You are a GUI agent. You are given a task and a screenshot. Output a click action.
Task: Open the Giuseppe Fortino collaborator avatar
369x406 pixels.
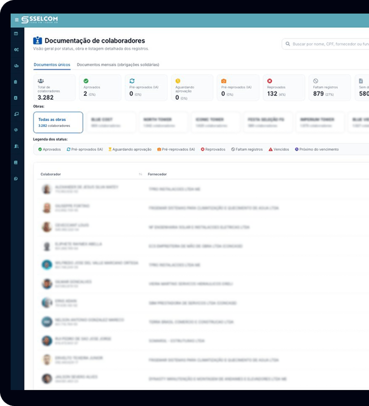[x=47, y=208]
